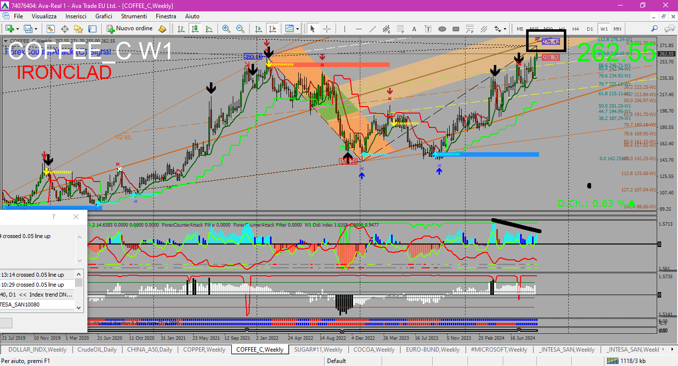
Task: Open the Grafici menu
Action: click(104, 16)
